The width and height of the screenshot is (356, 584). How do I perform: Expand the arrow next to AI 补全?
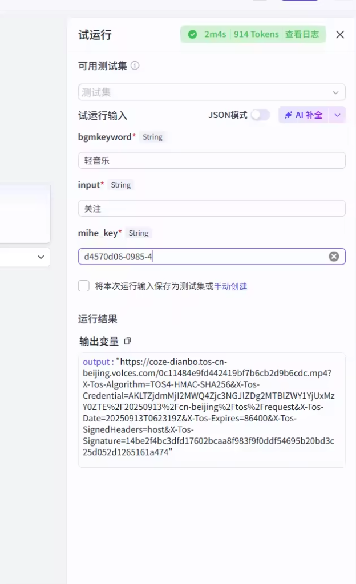click(337, 115)
